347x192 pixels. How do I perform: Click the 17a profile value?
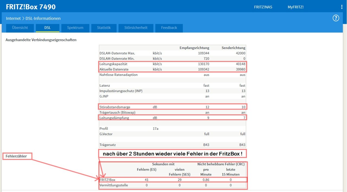click(156, 129)
